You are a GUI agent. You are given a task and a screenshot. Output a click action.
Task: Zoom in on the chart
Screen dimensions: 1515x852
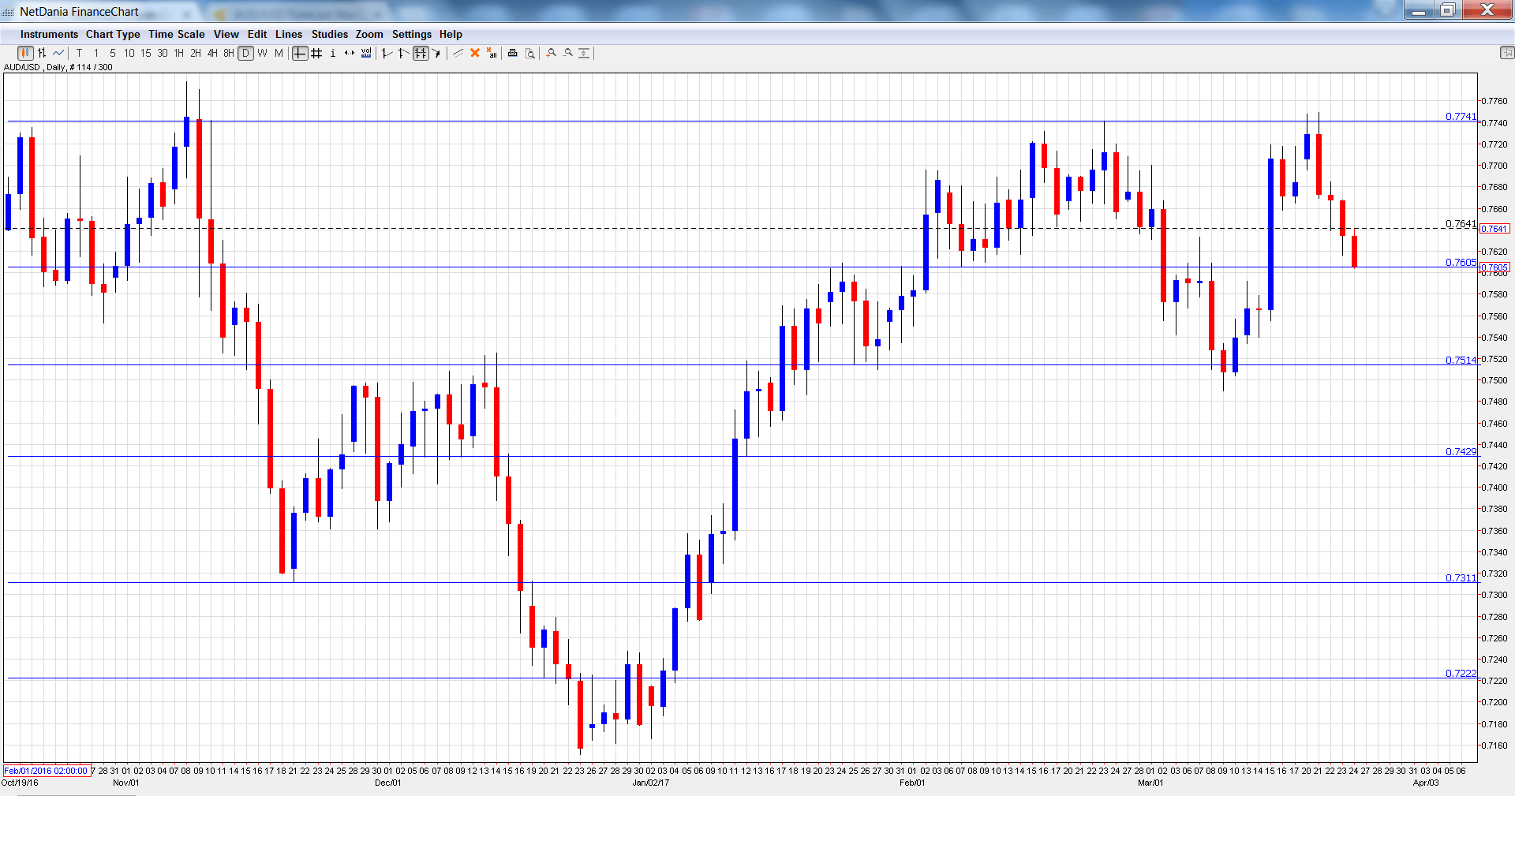point(552,54)
